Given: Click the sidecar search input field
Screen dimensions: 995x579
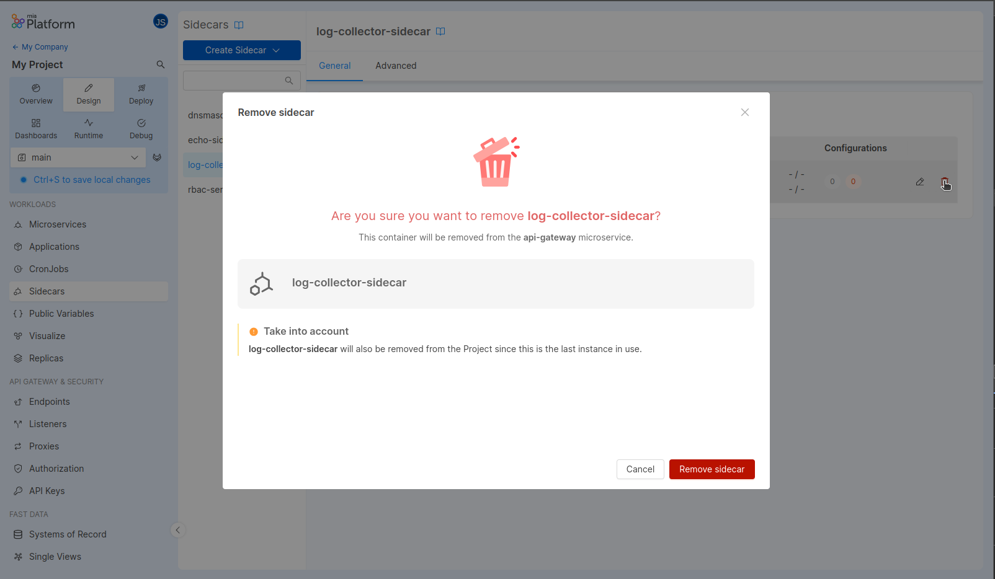Looking at the screenshot, I should 233,81.
